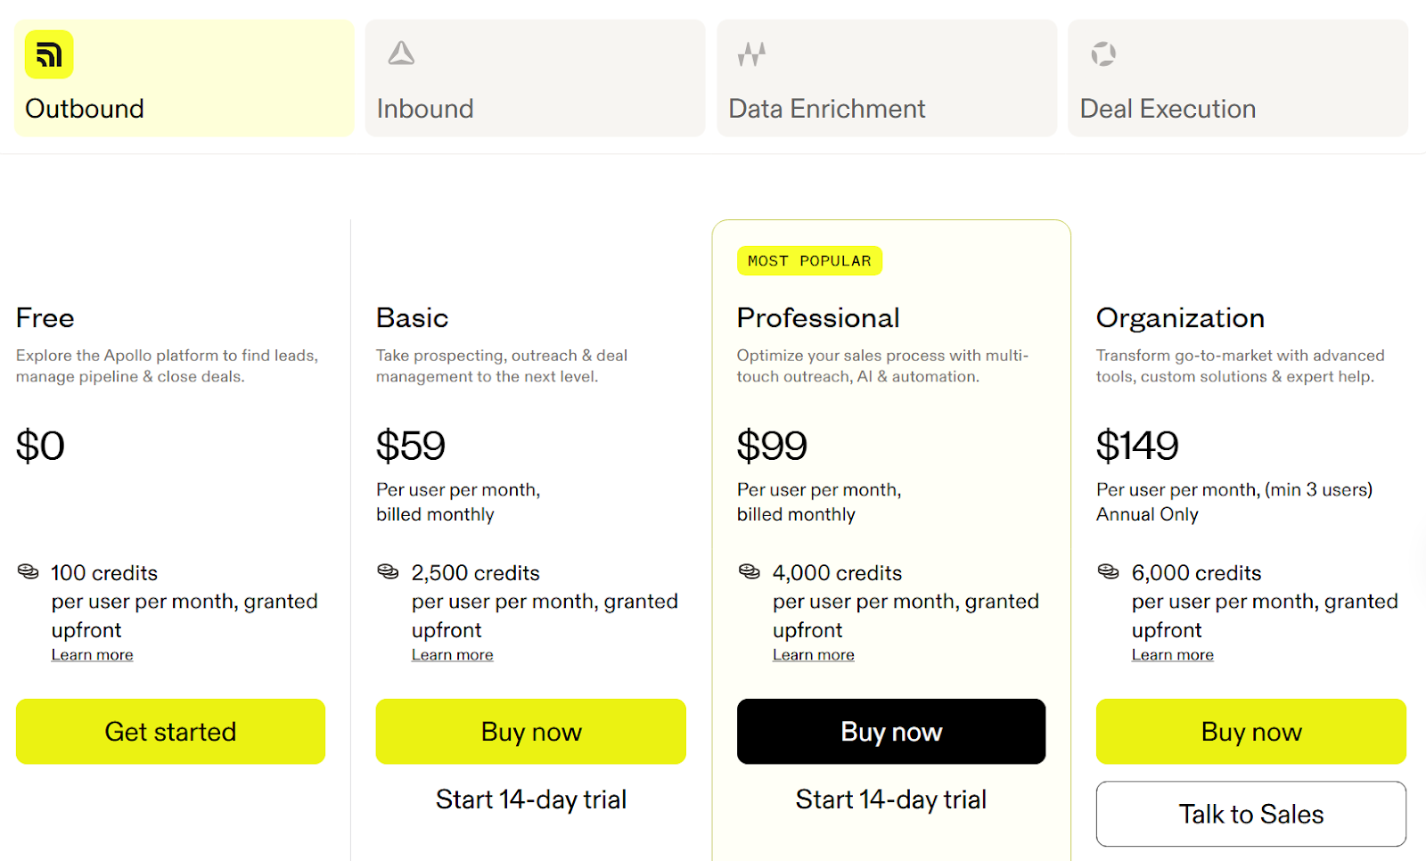
Task: Open the Data Enrichment pricing view
Action: click(x=886, y=78)
